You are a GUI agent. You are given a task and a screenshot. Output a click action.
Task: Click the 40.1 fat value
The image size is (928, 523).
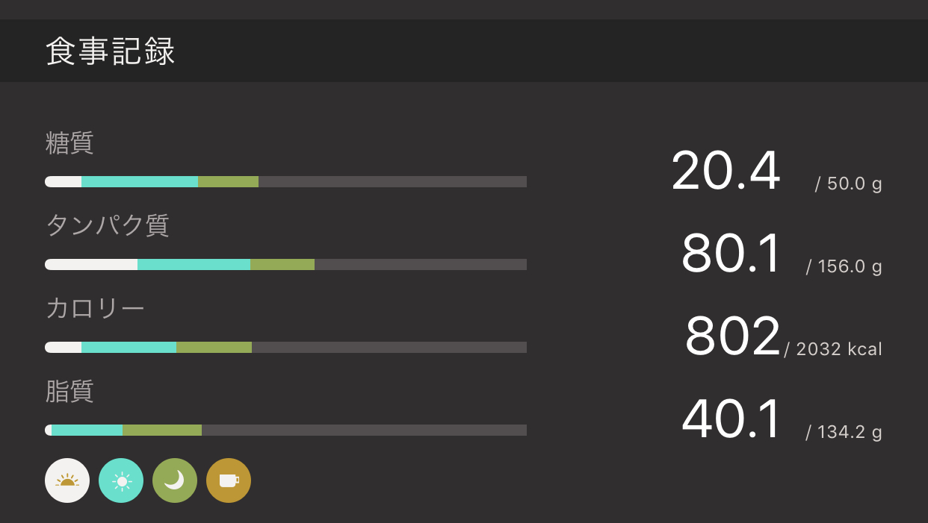[x=731, y=420]
